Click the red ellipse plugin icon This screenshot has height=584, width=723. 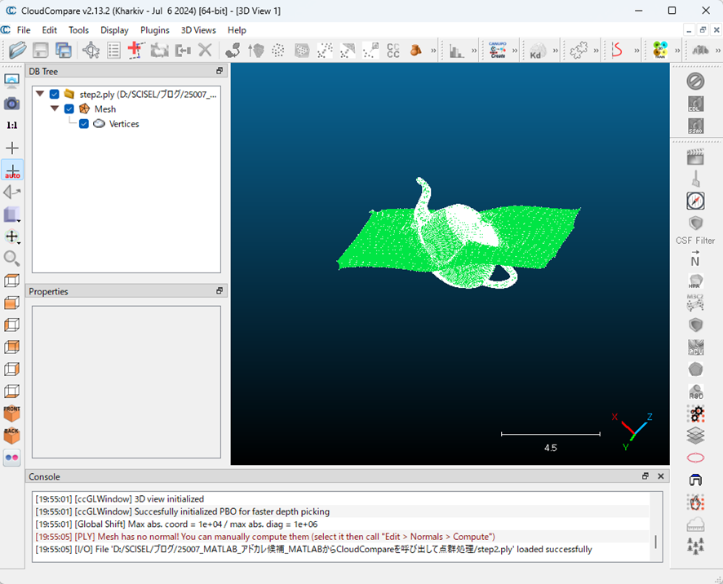point(695,458)
